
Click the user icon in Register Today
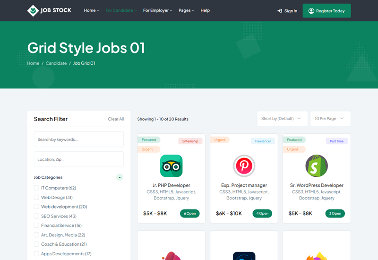point(311,11)
